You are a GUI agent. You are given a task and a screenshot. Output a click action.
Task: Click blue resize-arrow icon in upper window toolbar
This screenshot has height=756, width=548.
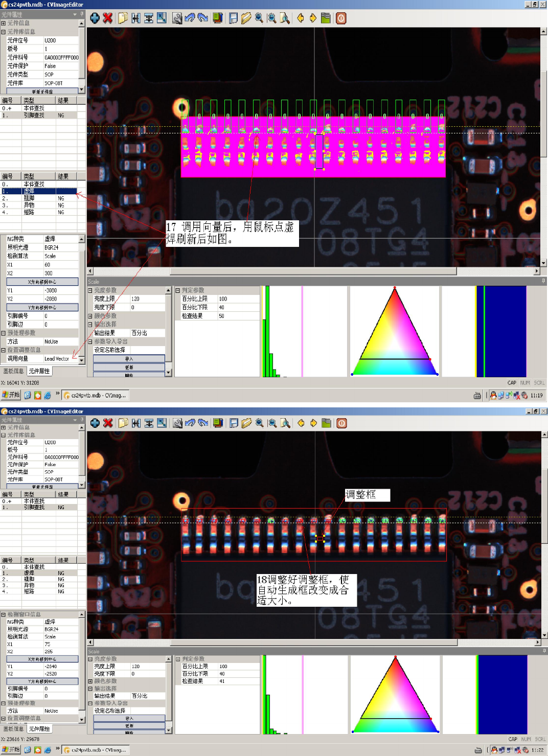coord(162,18)
